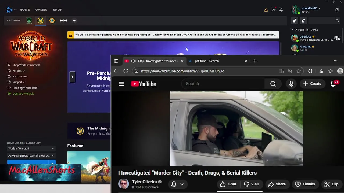Select WoW Classic in favorites bar
This screenshot has height=193, width=344.
[29, 20]
